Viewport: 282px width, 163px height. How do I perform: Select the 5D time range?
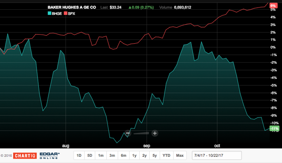tap(90, 156)
